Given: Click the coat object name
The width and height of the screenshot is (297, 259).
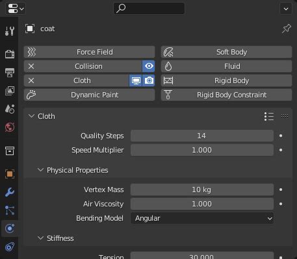Looking at the screenshot, I should coord(47,29).
